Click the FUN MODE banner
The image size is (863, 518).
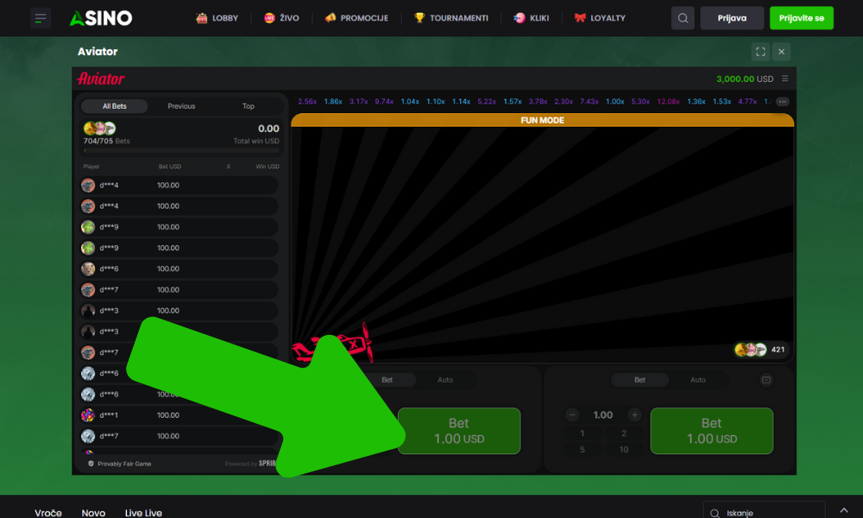542,120
